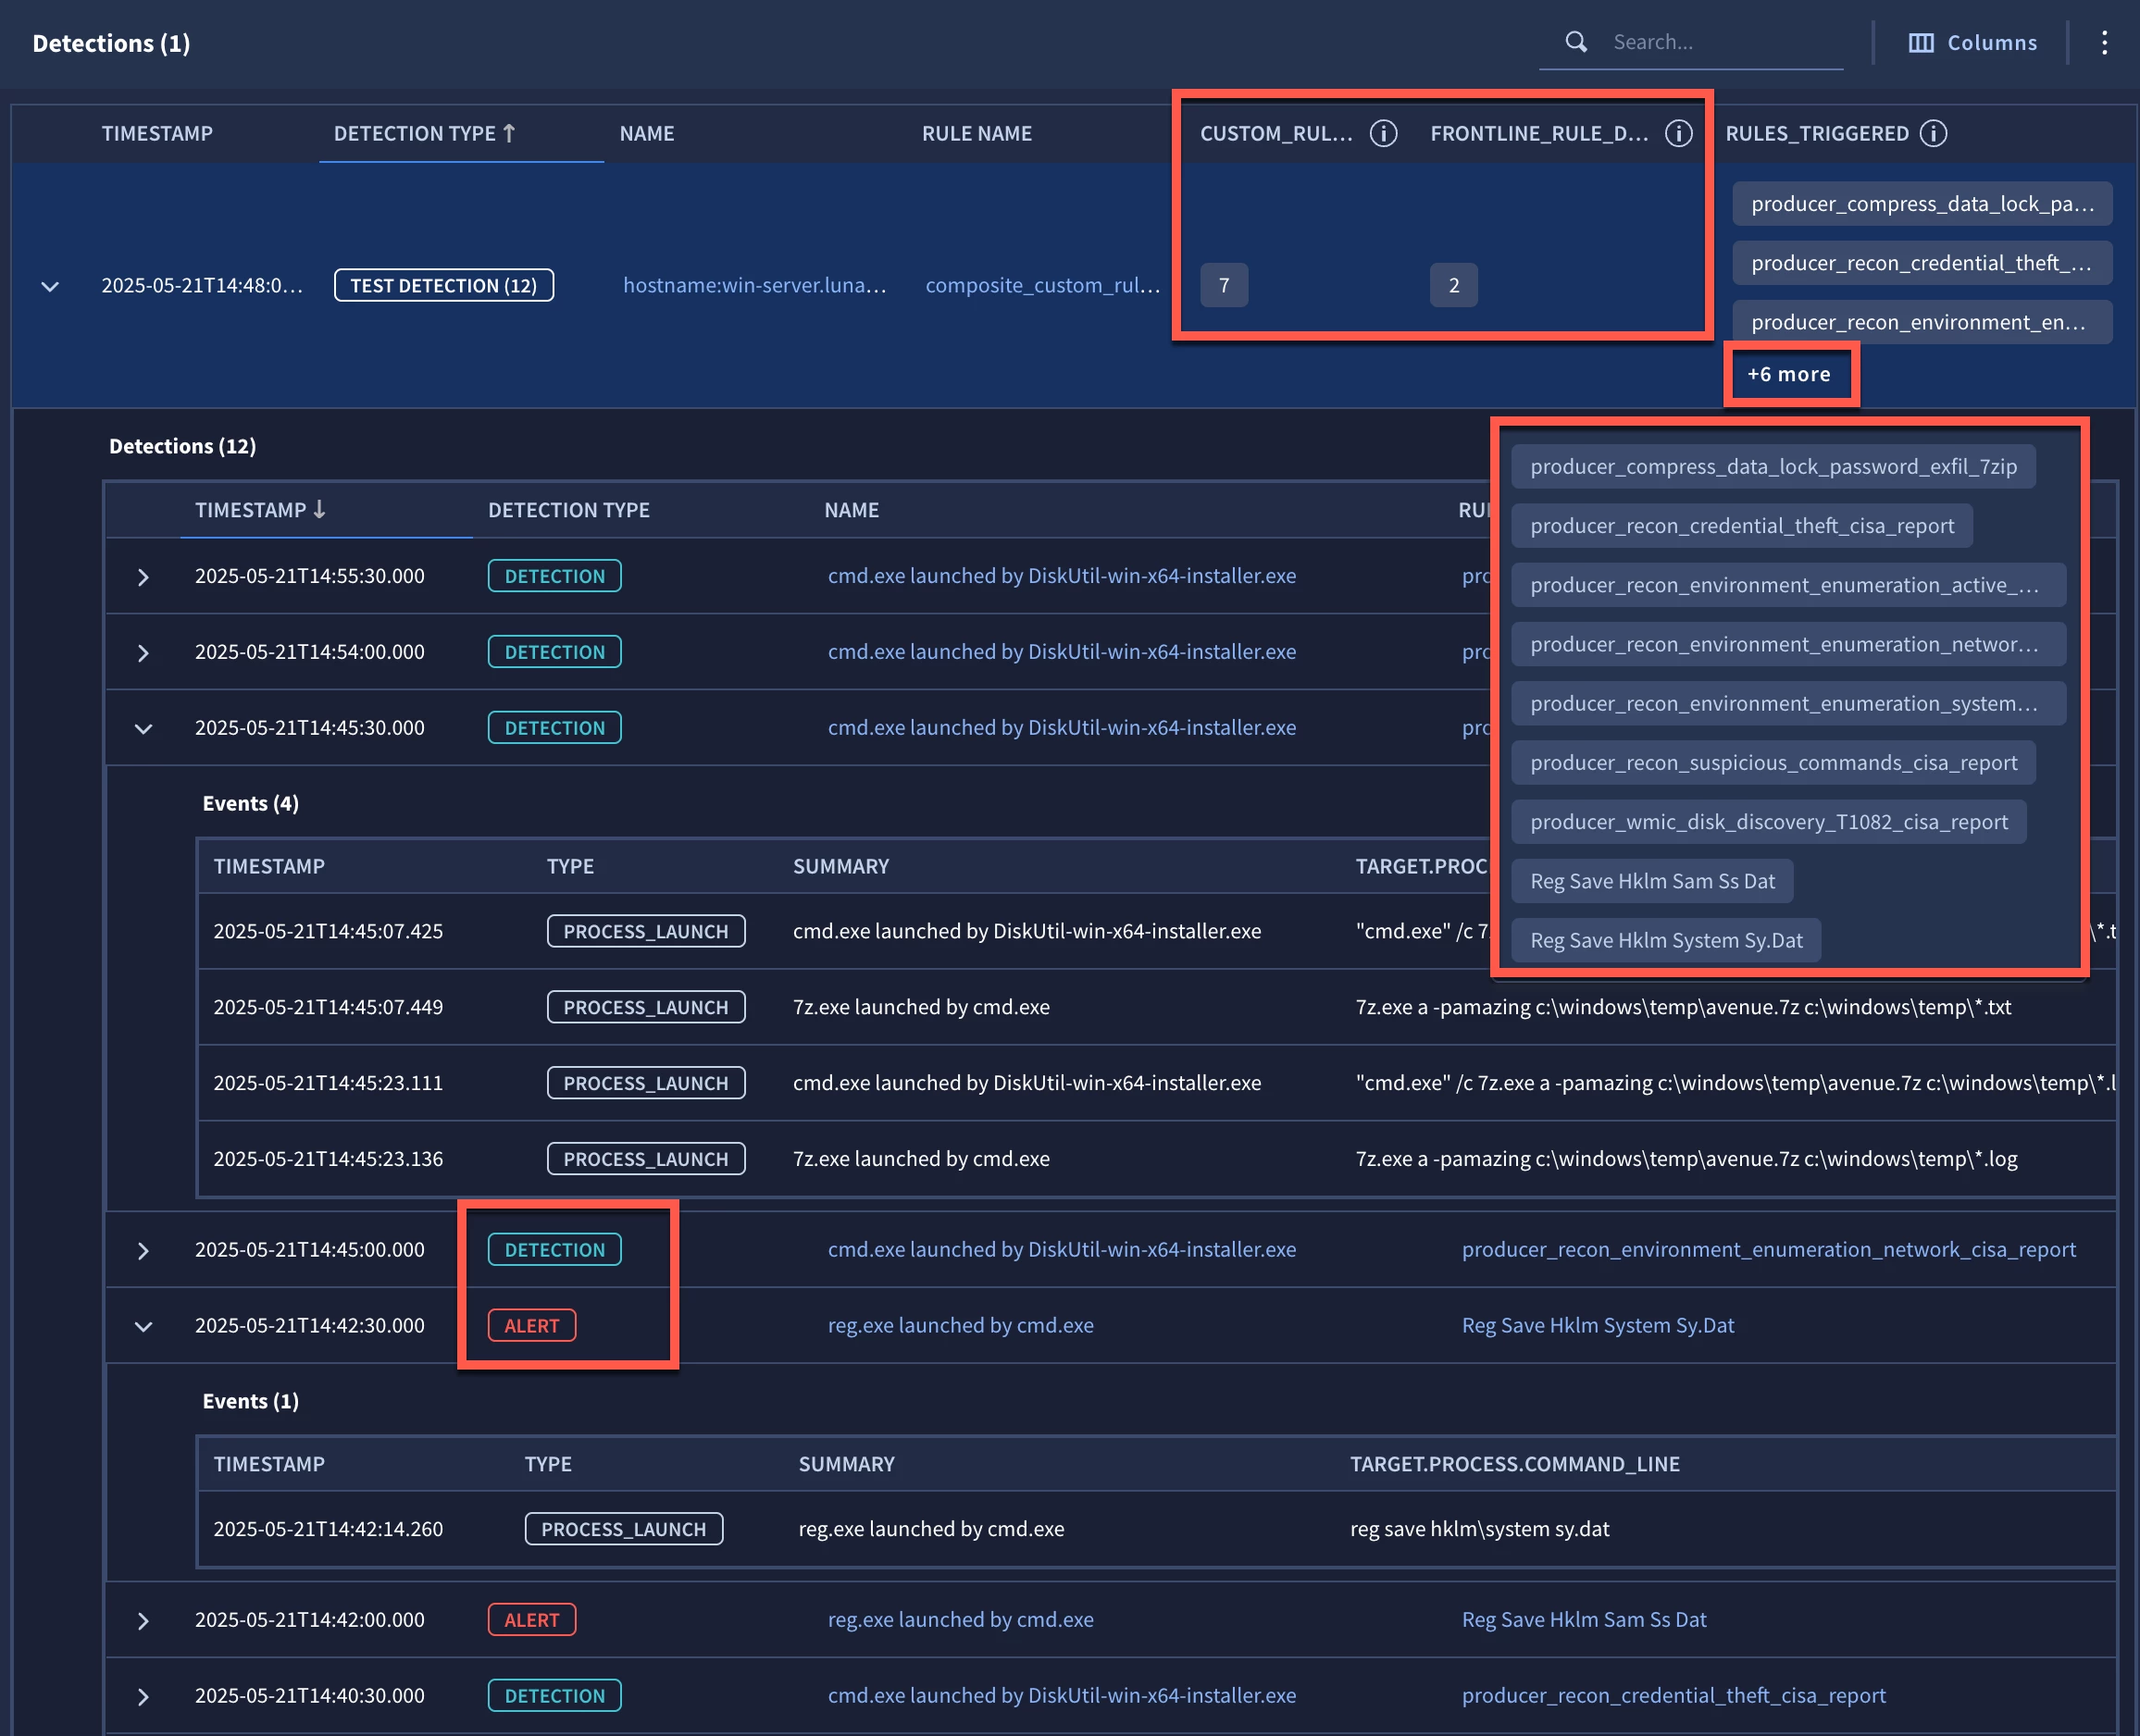Sort by RULE NAME column header
This screenshot has width=2140, height=1736.
(977, 133)
